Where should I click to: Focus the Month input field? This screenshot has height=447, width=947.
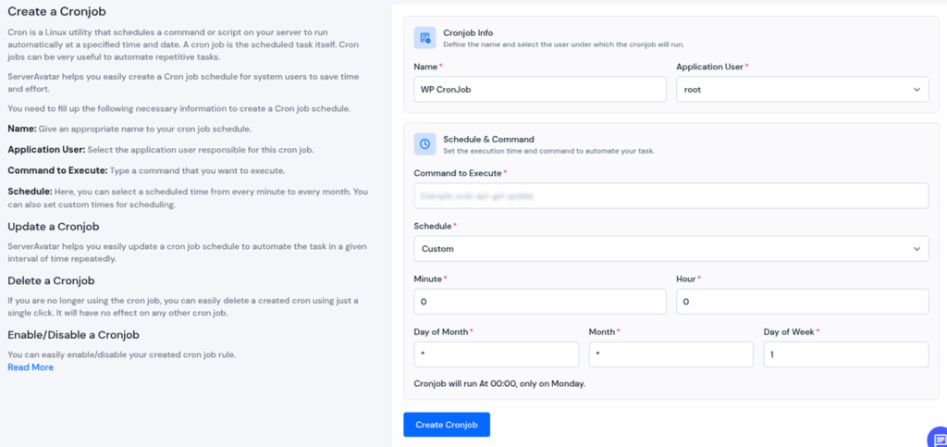(670, 354)
